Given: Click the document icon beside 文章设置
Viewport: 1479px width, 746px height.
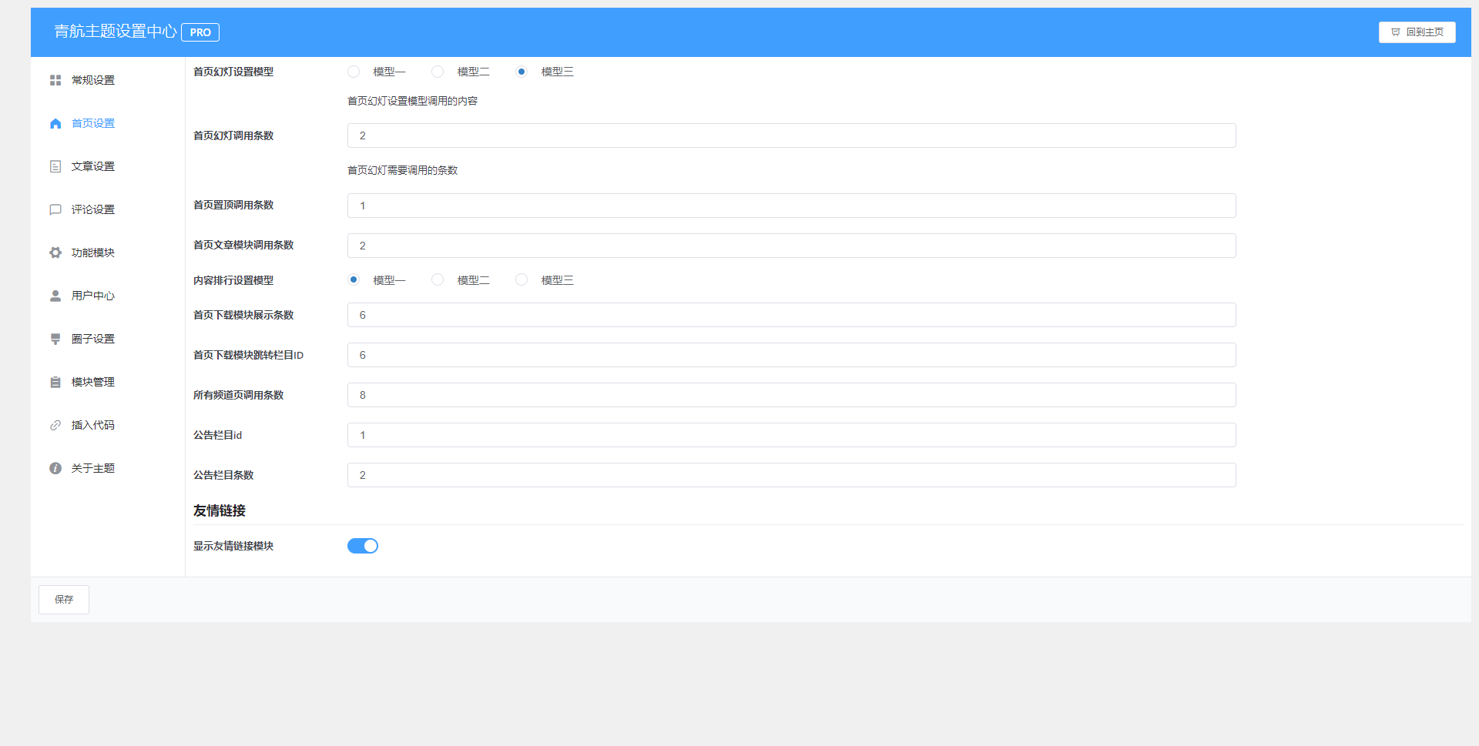Looking at the screenshot, I should (x=55, y=166).
